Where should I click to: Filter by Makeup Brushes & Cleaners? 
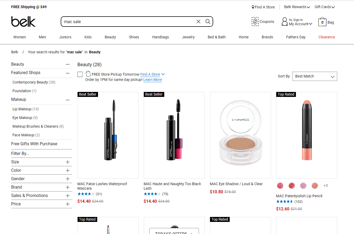(38, 126)
